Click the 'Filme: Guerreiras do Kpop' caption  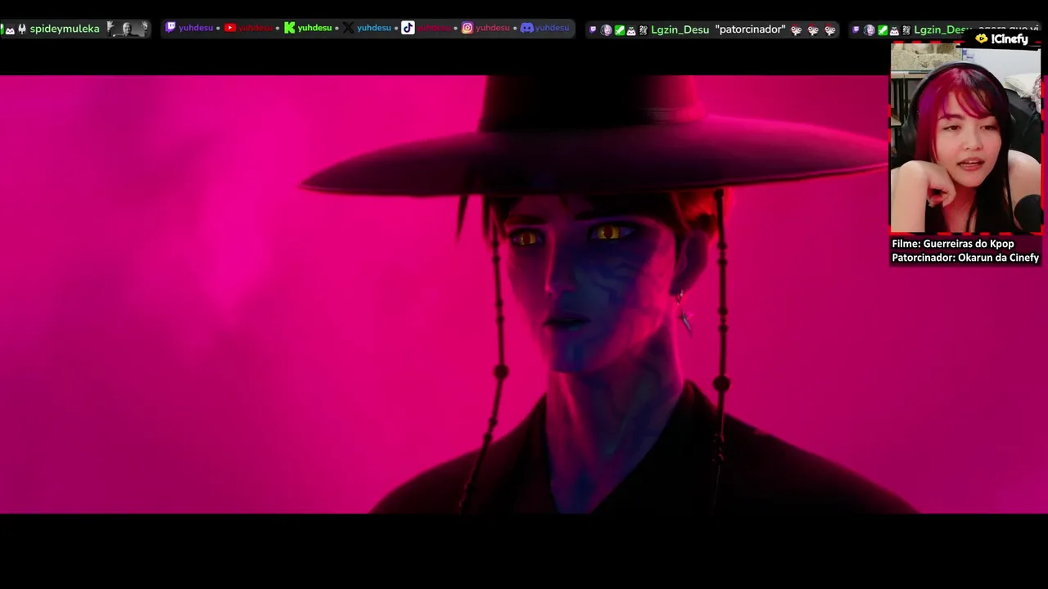point(952,244)
